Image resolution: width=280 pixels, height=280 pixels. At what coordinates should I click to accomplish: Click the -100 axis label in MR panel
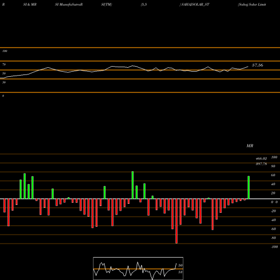click(274, 247)
